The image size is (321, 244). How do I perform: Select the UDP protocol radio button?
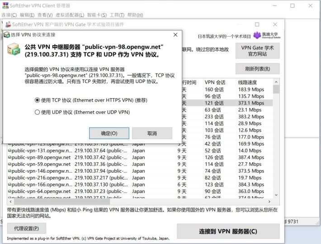(37, 112)
